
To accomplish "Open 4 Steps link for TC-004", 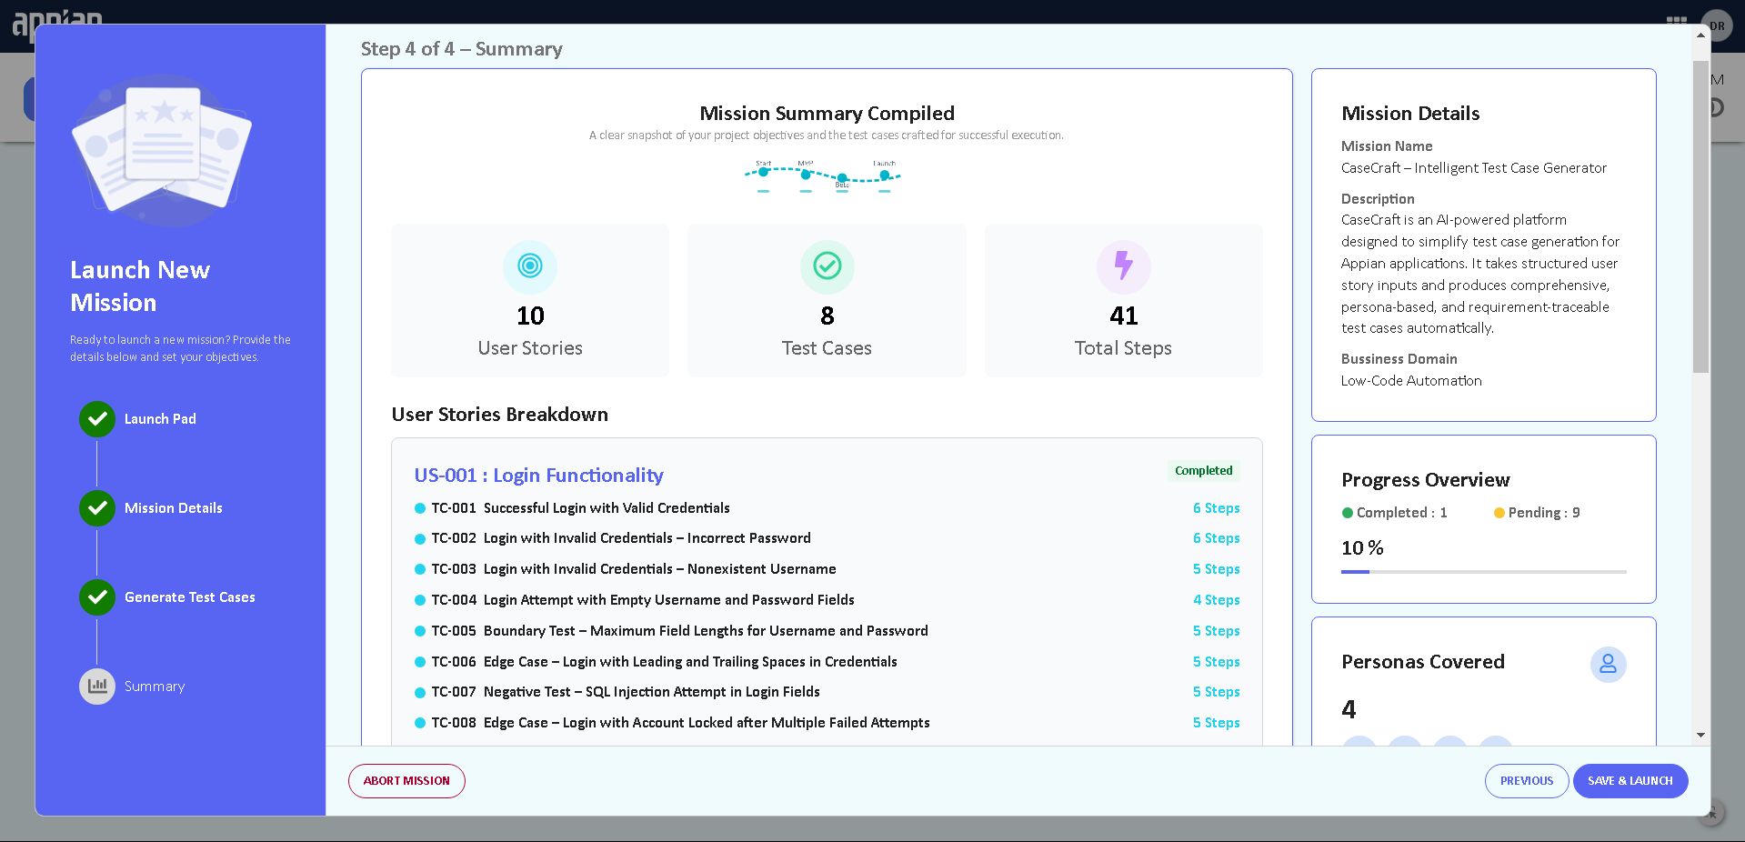I will [1216, 600].
